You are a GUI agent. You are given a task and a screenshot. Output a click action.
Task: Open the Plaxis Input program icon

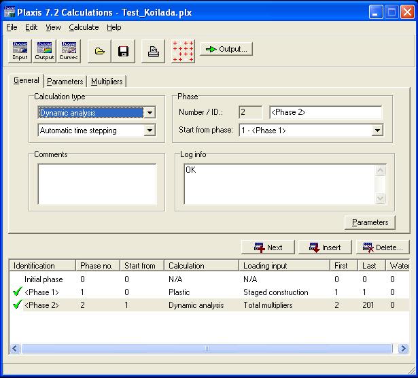(20, 51)
